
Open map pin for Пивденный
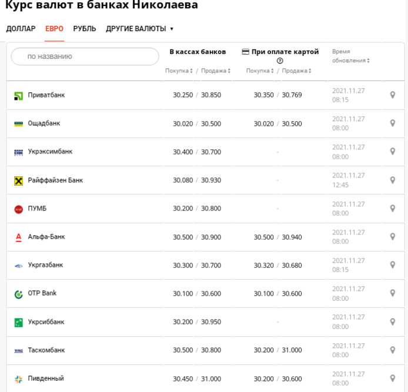(392, 378)
